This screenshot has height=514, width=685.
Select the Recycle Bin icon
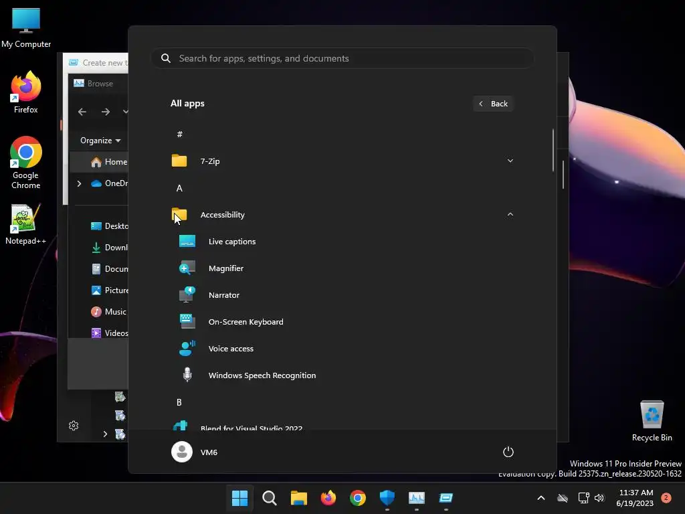click(652, 421)
